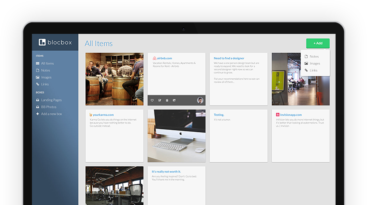Click the InVision favicon beside invisionapp.com
This screenshot has height=205, width=367.
pyautogui.click(x=278, y=114)
